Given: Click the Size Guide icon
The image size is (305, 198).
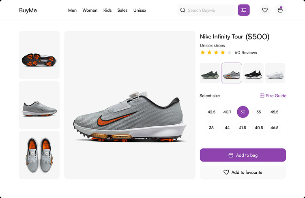Looking at the screenshot, I should coord(262,96).
